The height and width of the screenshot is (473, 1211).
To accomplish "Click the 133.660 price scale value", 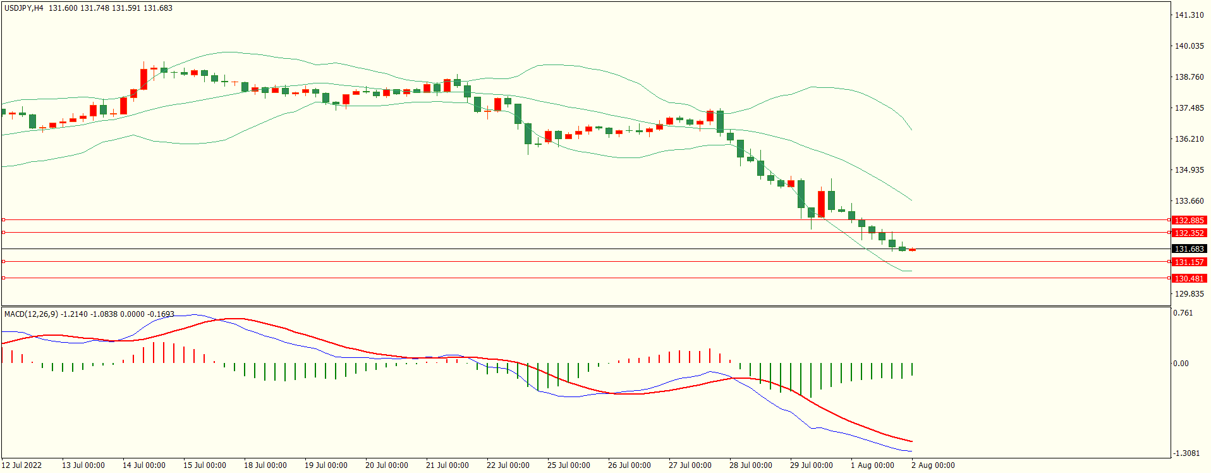I will point(1189,201).
